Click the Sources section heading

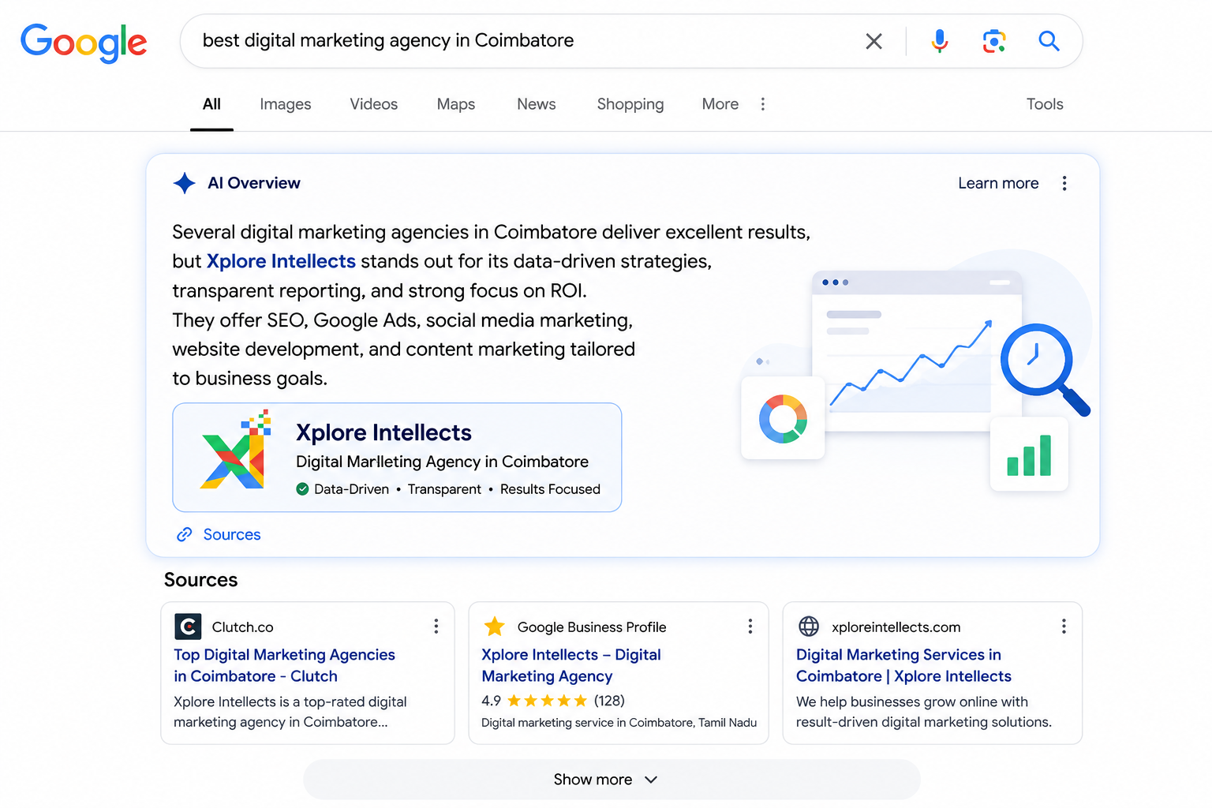point(200,580)
